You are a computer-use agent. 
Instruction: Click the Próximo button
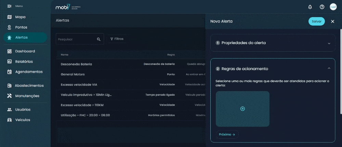click(x=227, y=134)
